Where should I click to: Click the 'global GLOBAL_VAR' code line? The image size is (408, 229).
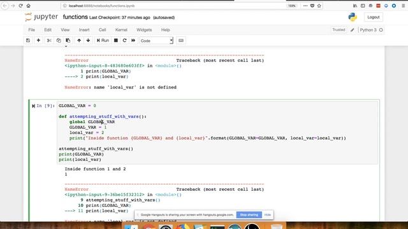pos(92,121)
